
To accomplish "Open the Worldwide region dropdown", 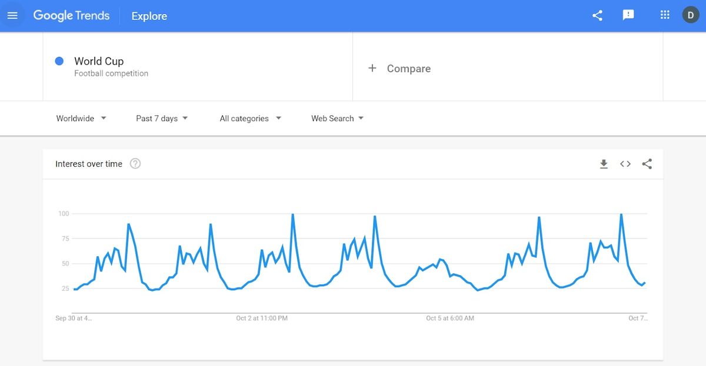I will [x=81, y=118].
